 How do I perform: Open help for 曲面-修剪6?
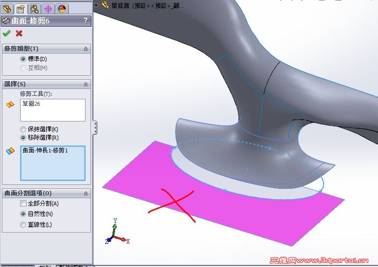coord(86,21)
